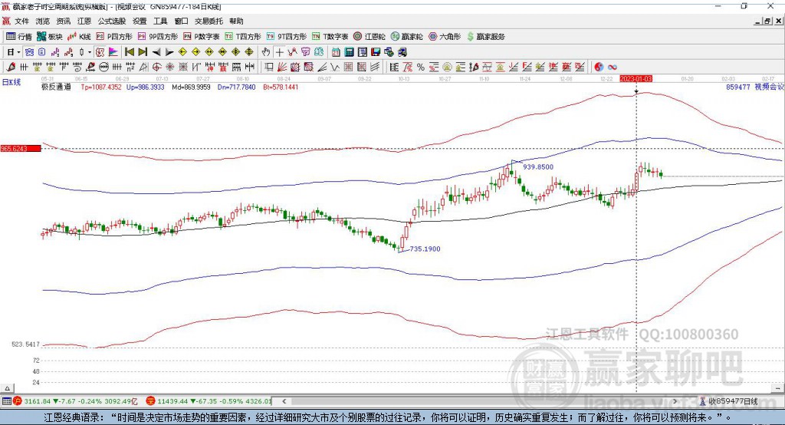785x425 pixels.
Task: Click the red 965.6243 price tag
Action: (x=21, y=148)
